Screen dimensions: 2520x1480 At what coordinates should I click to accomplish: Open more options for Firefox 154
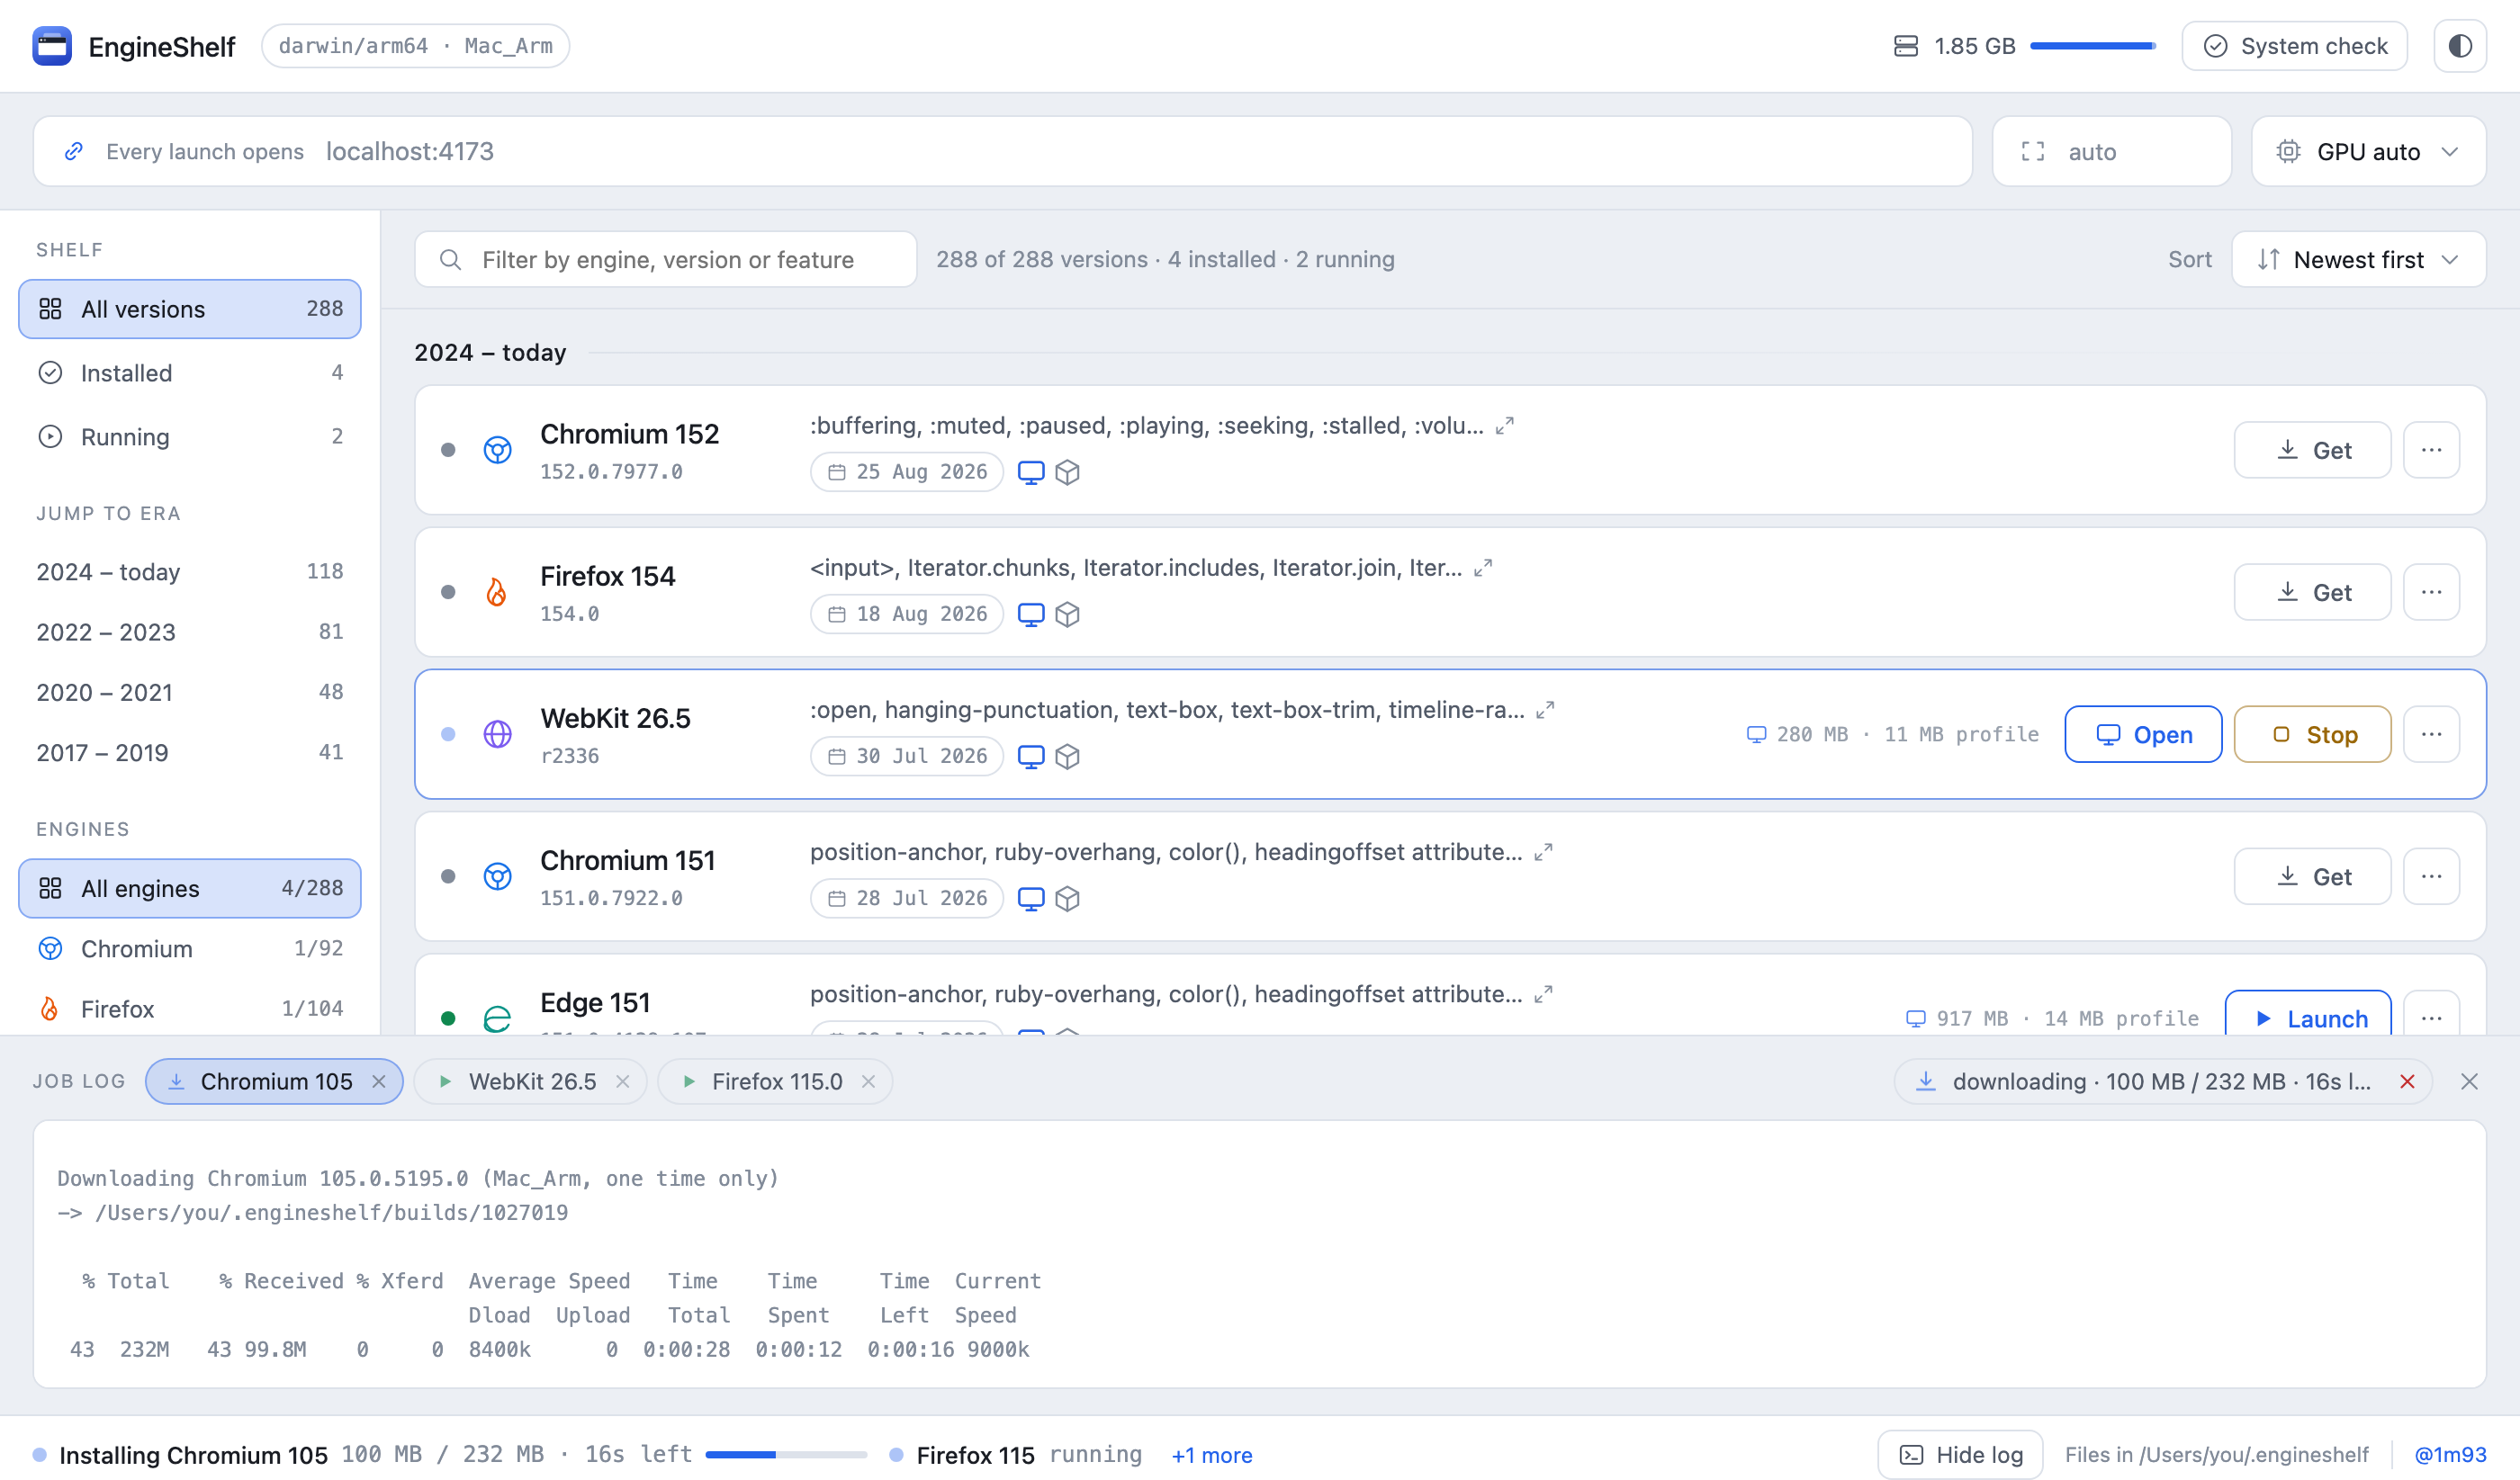tap(2431, 592)
